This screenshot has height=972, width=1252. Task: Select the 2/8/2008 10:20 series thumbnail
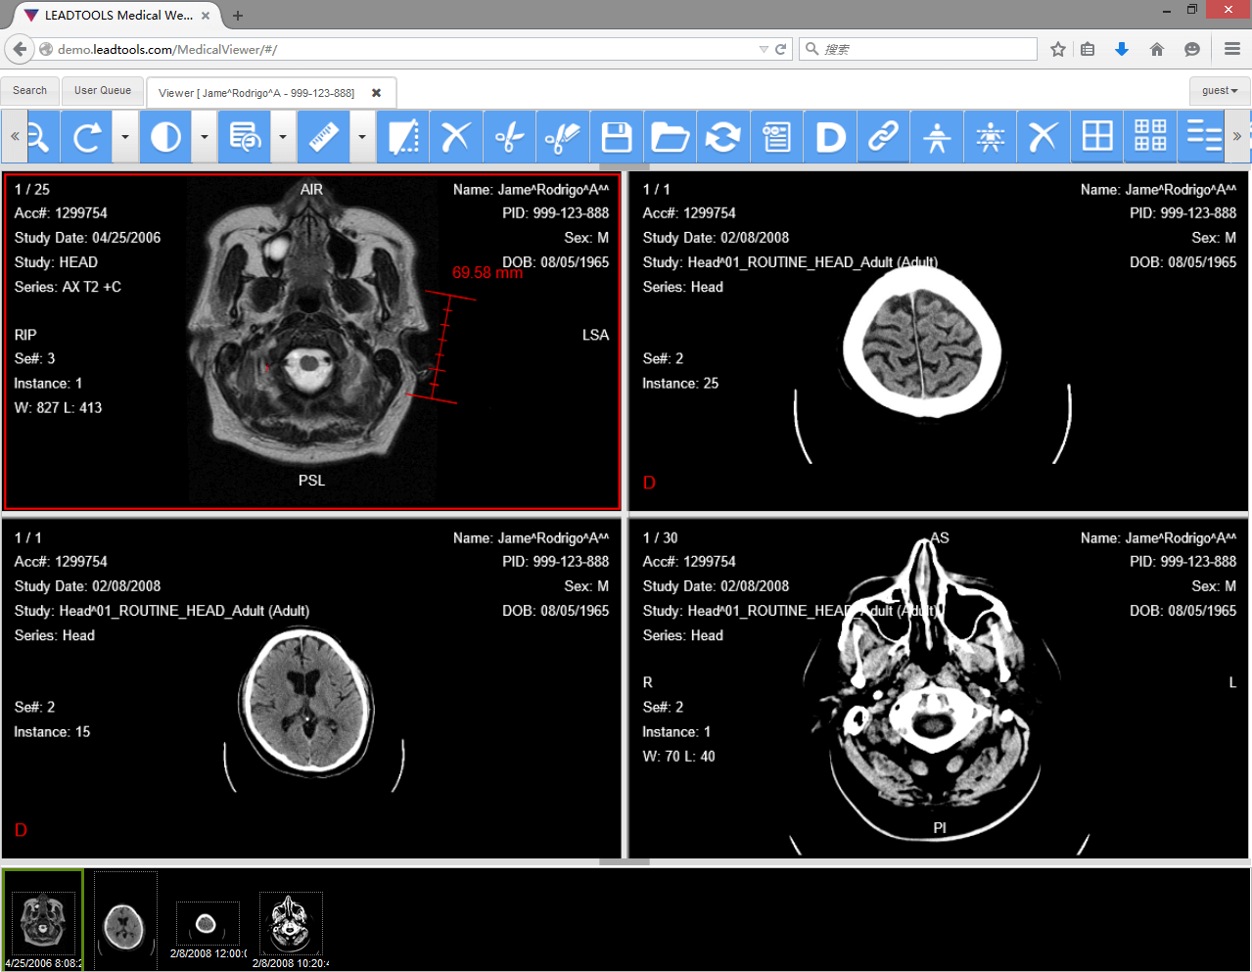tap(290, 924)
